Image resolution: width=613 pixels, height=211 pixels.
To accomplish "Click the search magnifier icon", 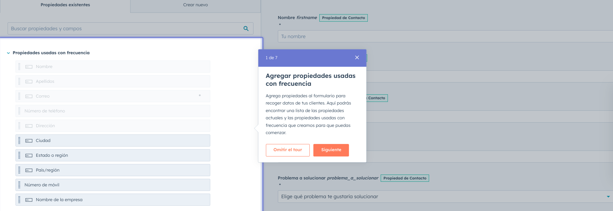I will click(246, 29).
